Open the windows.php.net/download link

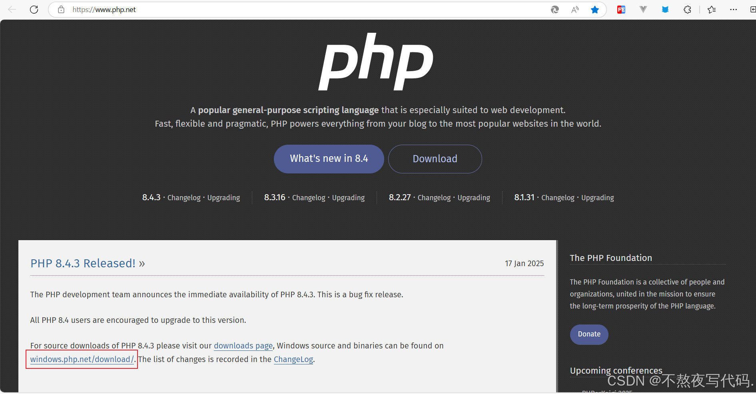[82, 359]
